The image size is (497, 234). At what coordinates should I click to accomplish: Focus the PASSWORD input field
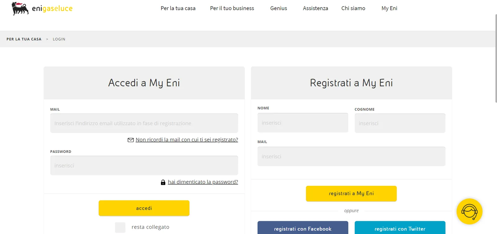(x=144, y=166)
